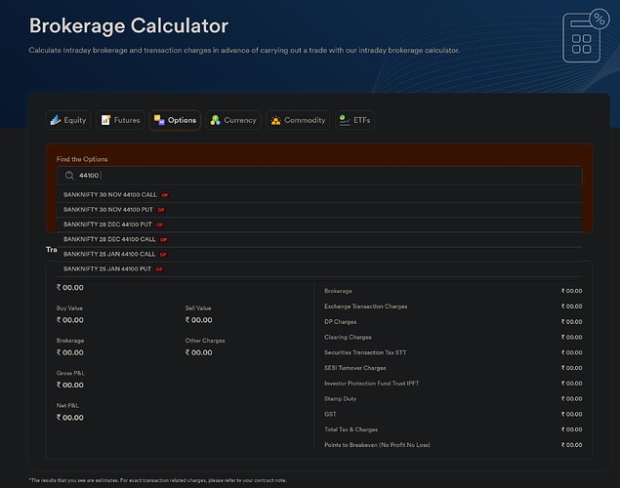Screen dimensions: 620x488
Task: Click Securities Transaction Tax STT label
Action: coord(365,352)
